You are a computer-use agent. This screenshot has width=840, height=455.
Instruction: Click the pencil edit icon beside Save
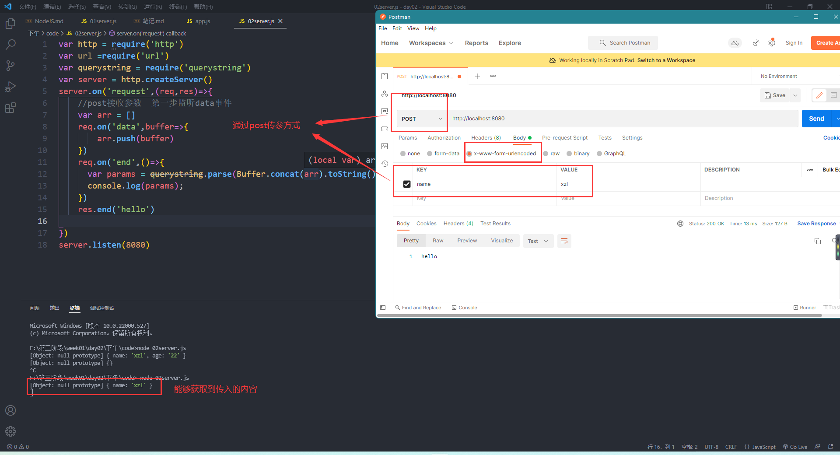[819, 95]
